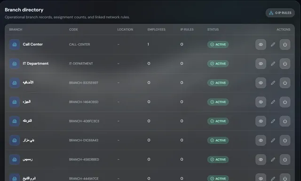
Task: Click ACTIVE badge in BRANCH-1464C65D row
Action: (218, 102)
